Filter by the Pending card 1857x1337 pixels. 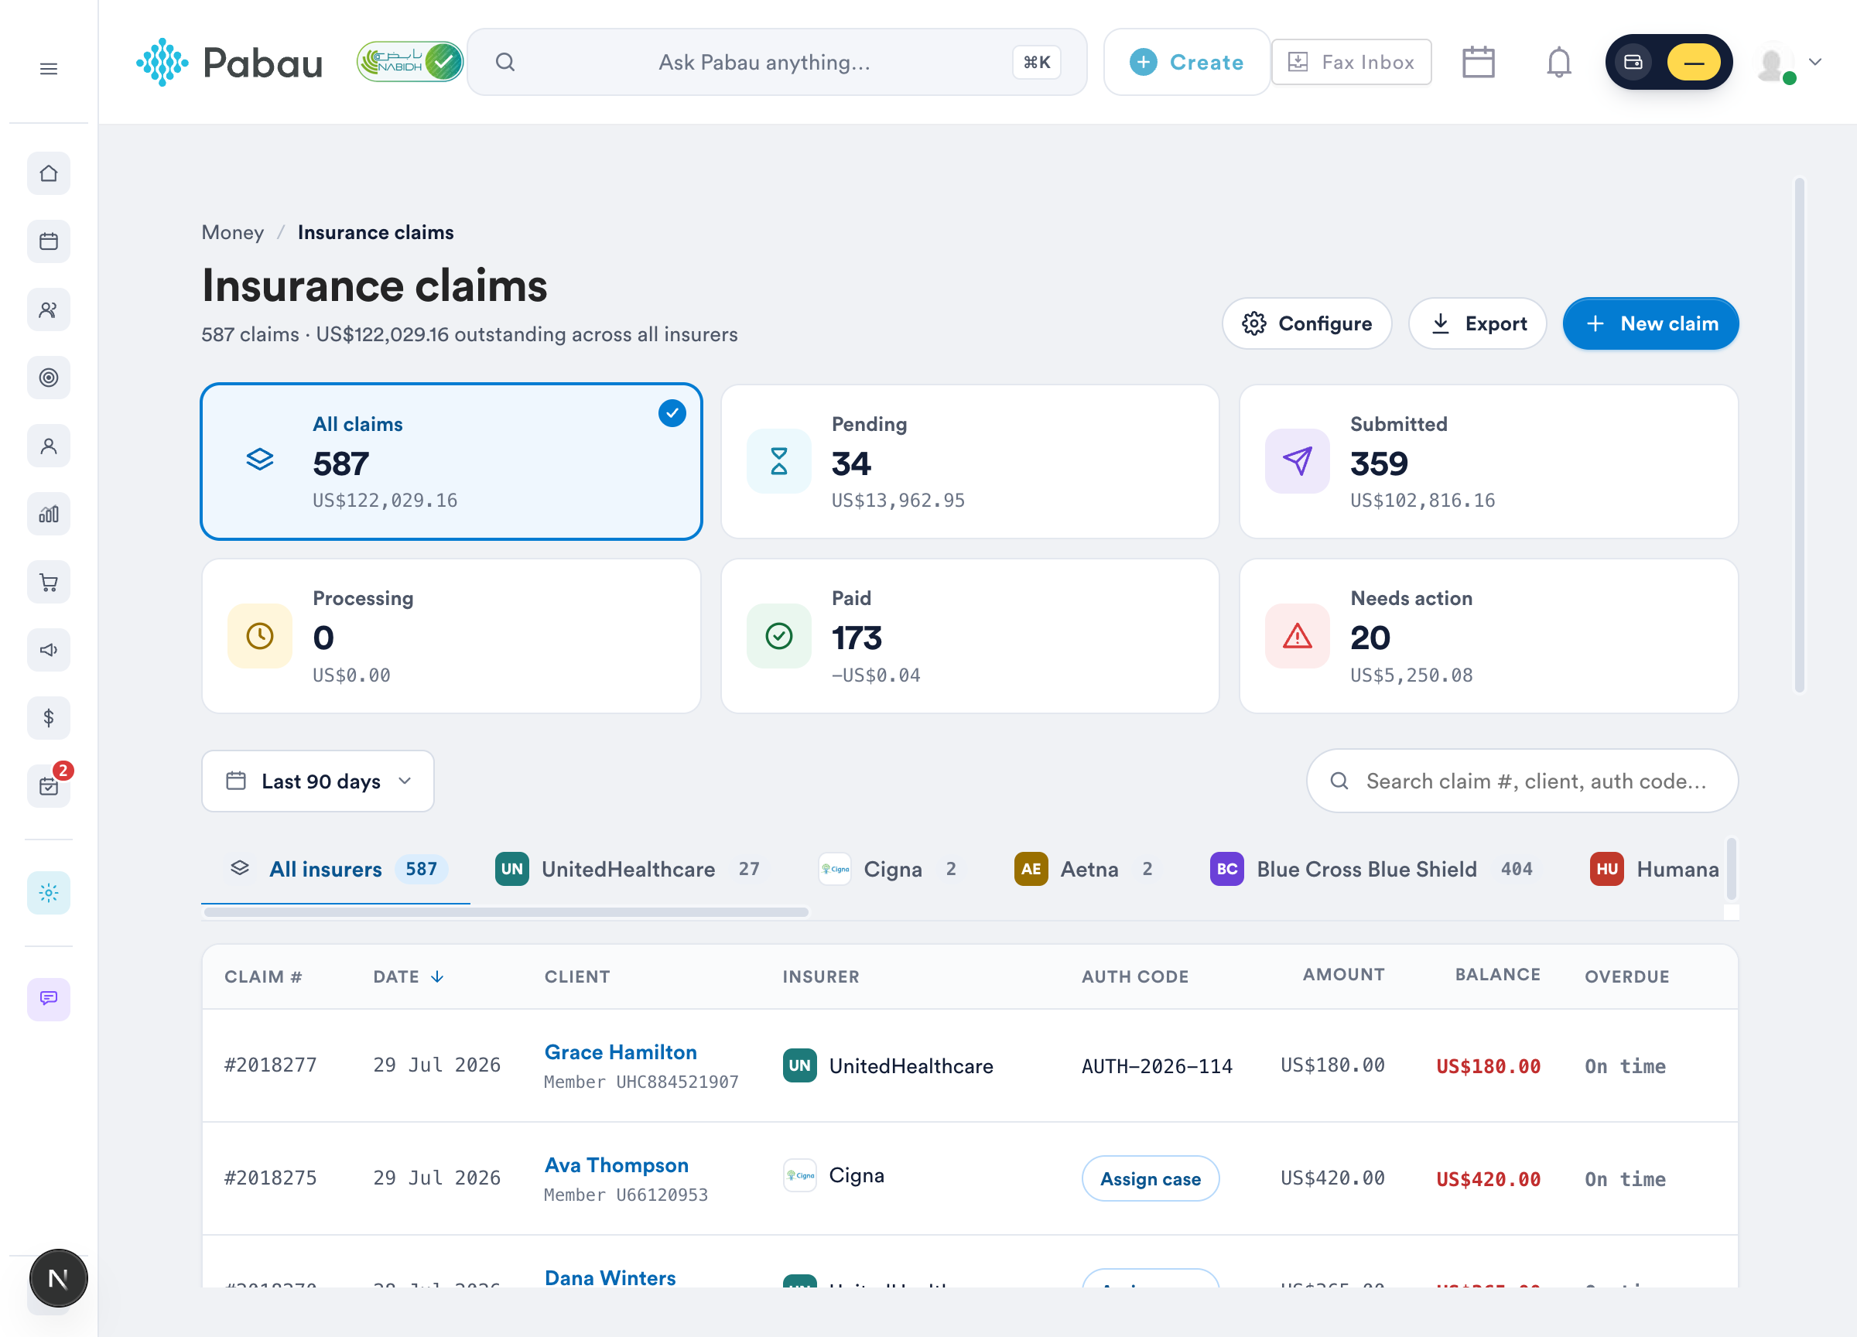click(970, 462)
